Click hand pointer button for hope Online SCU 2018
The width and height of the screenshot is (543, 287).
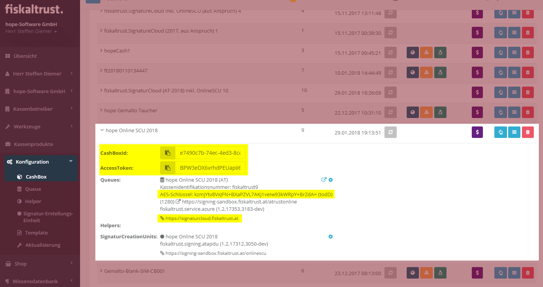point(500,132)
